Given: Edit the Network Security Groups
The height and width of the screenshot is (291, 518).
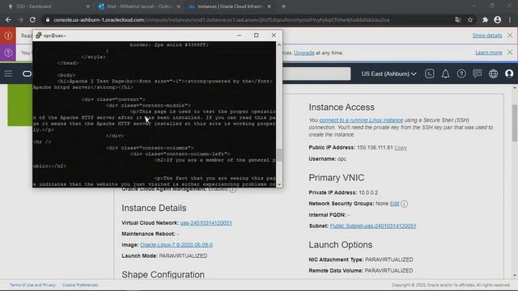Looking at the screenshot, I should (x=394, y=204).
